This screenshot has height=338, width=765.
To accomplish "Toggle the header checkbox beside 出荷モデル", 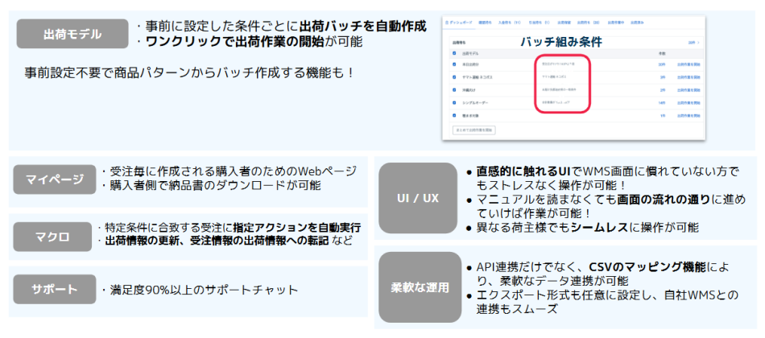I will [454, 52].
